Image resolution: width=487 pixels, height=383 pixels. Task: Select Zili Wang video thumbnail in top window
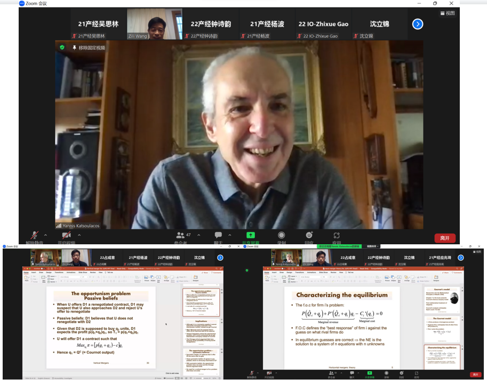coord(155,24)
